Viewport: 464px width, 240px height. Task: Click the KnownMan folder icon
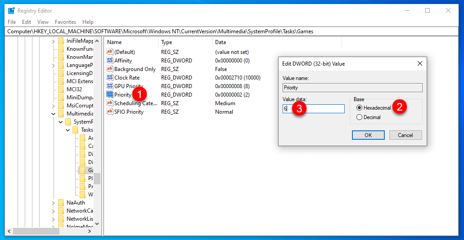coord(61,57)
